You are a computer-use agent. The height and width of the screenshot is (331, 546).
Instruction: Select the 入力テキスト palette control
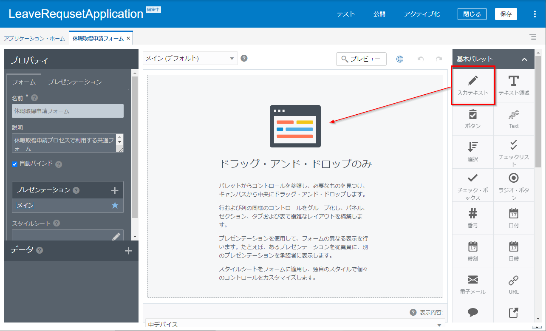(472, 85)
